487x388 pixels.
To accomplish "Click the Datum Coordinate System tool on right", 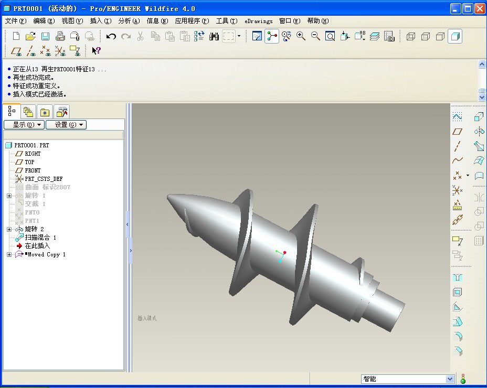I will (457, 190).
